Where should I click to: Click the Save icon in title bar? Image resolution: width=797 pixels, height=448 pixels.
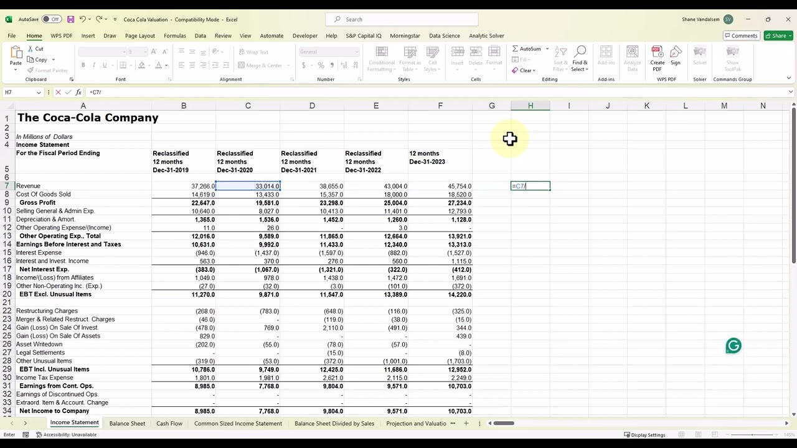click(71, 19)
